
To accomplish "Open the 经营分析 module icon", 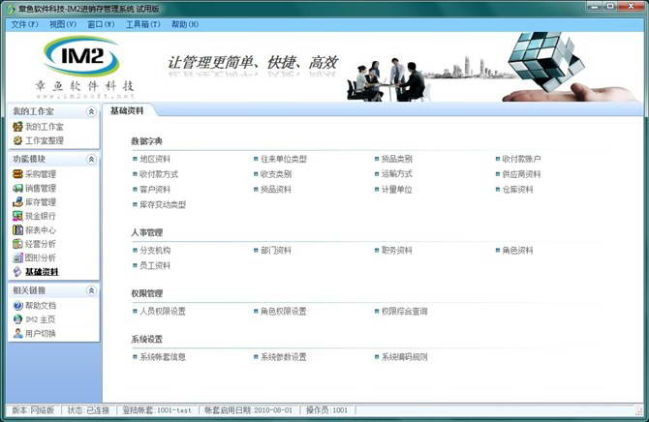I will [x=17, y=244].
